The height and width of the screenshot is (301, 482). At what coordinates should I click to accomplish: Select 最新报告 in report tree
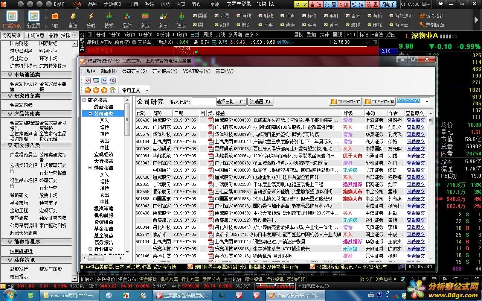(x=104, y=107)
